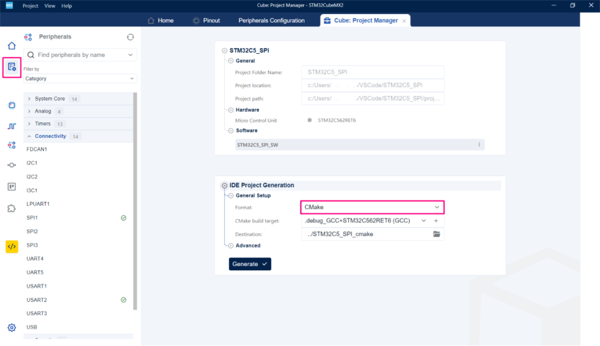Expand the System Core category
Screen dimensions: 600x346
[29, 99]
